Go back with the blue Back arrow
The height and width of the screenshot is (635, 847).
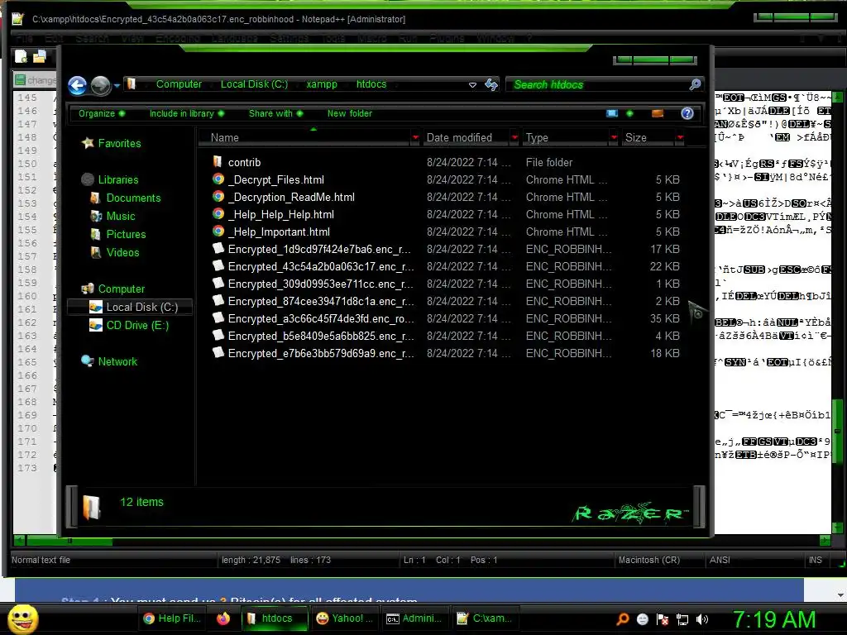point(77,85)
